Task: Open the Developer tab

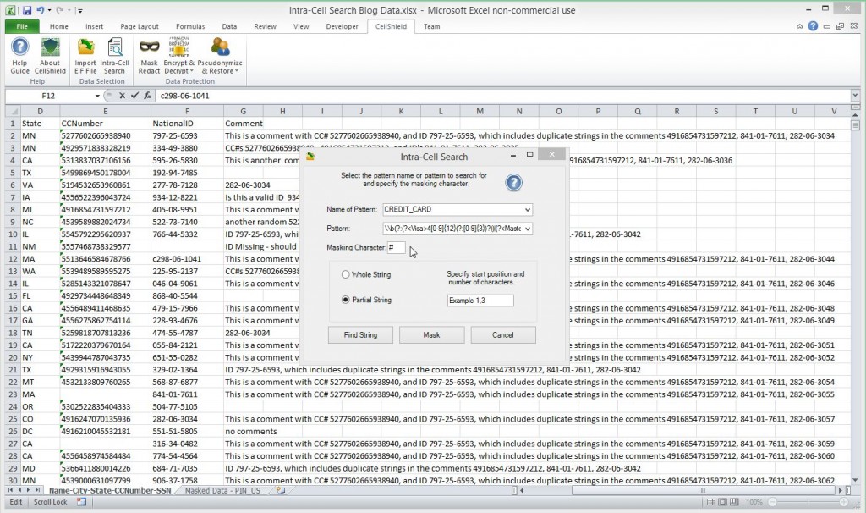Action: tap(342, 26)
